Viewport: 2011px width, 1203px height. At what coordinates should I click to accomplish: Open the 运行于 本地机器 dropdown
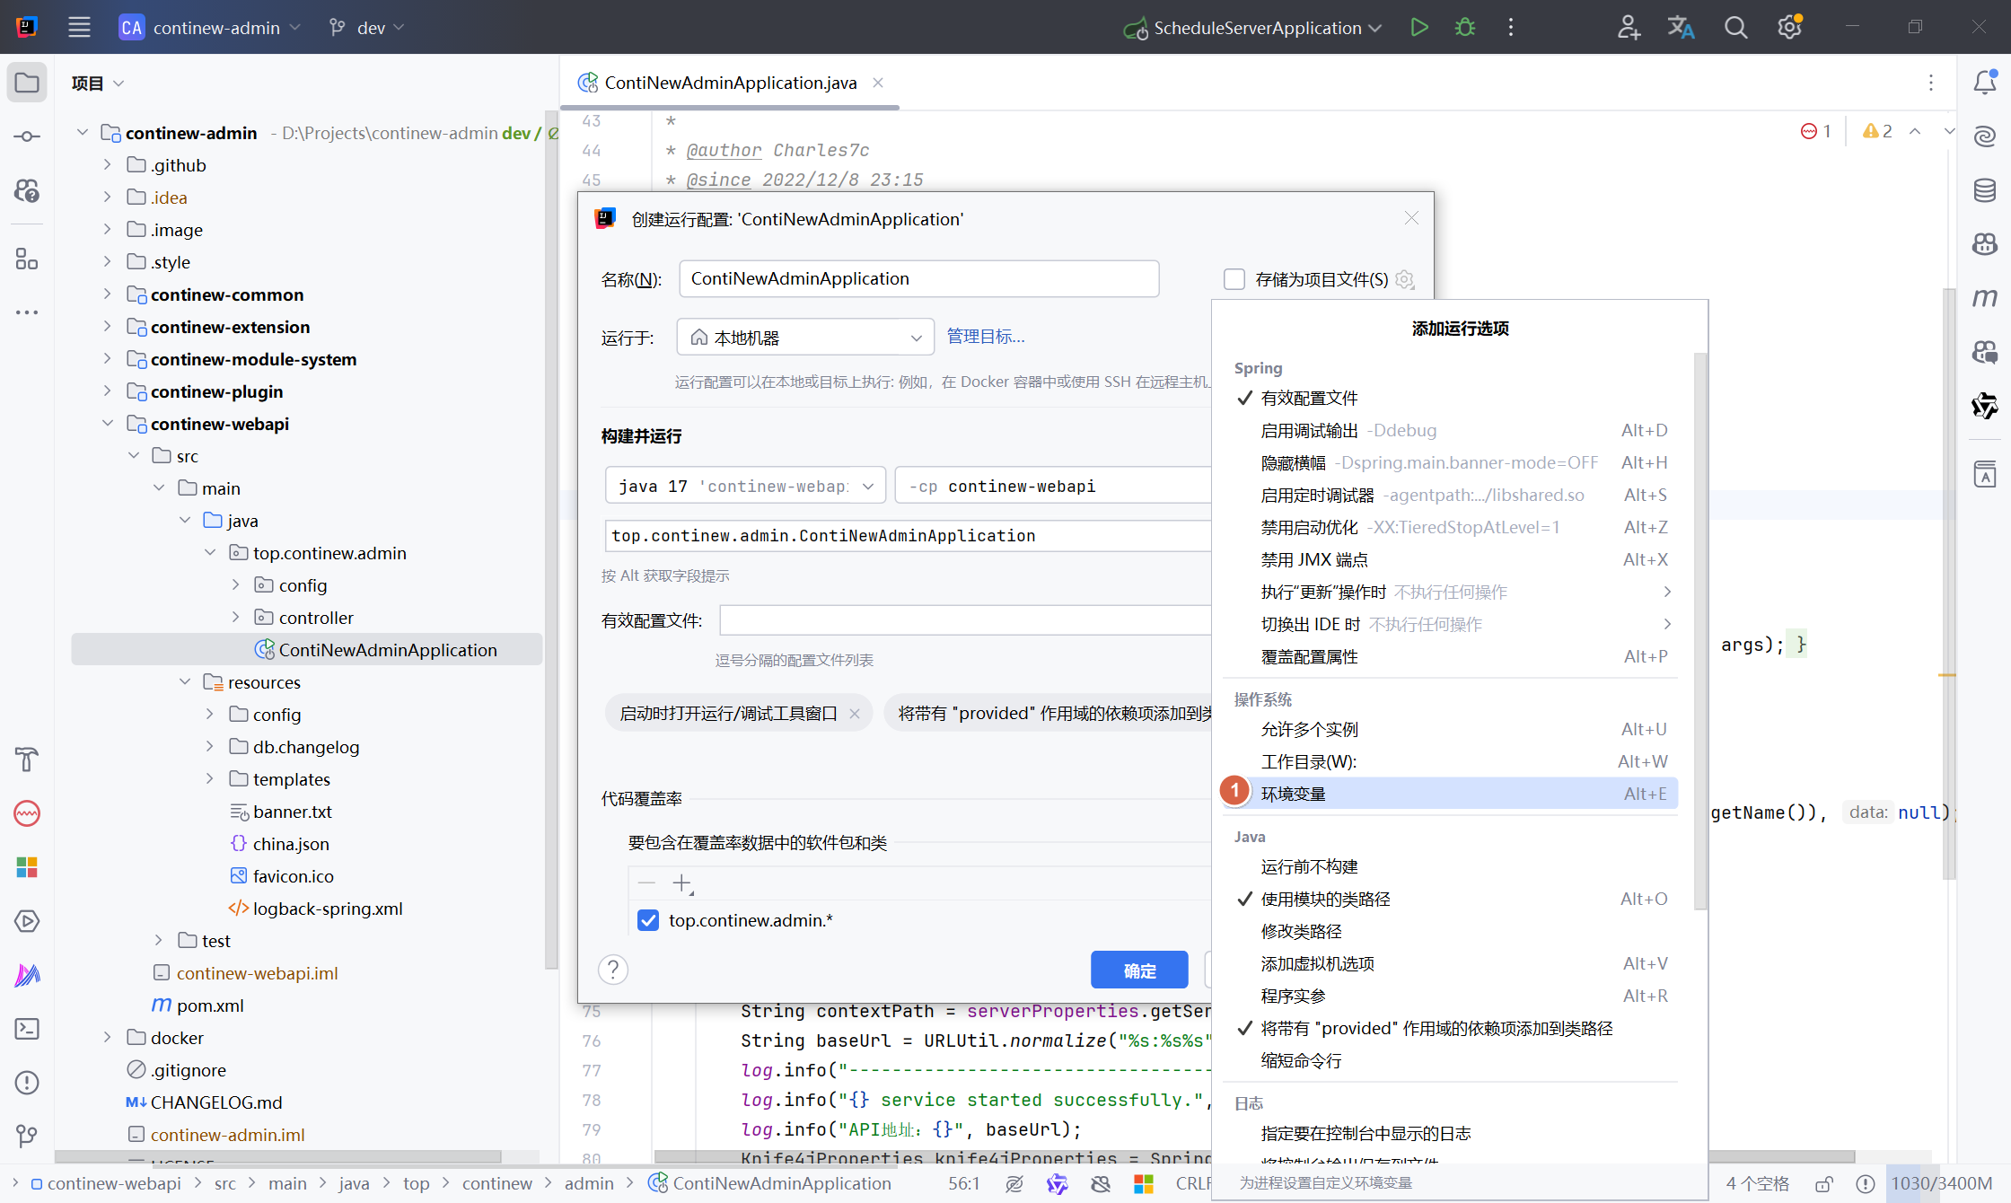tap(805, 338)
